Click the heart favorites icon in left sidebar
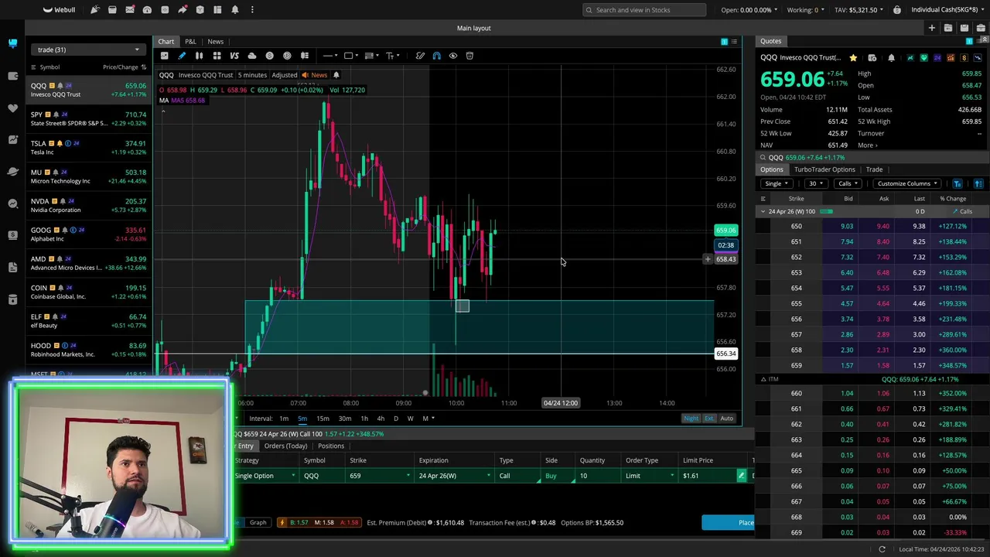Viewport: 990px width, 557px height. coord(12,108)
